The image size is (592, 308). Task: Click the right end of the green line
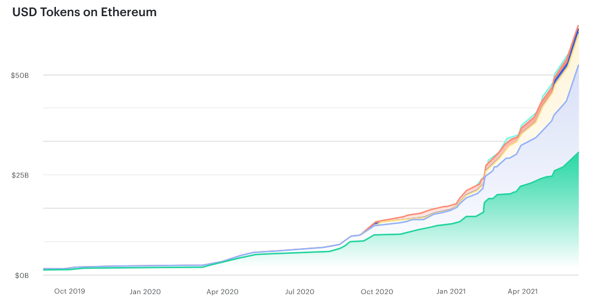click(578, 152)
